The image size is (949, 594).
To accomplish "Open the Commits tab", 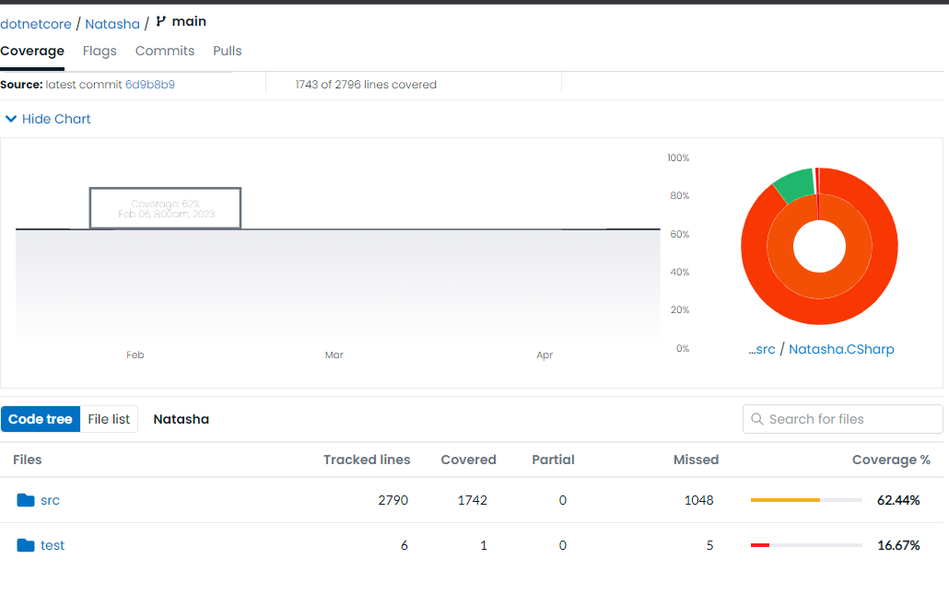I will click(x=165, y=51).
